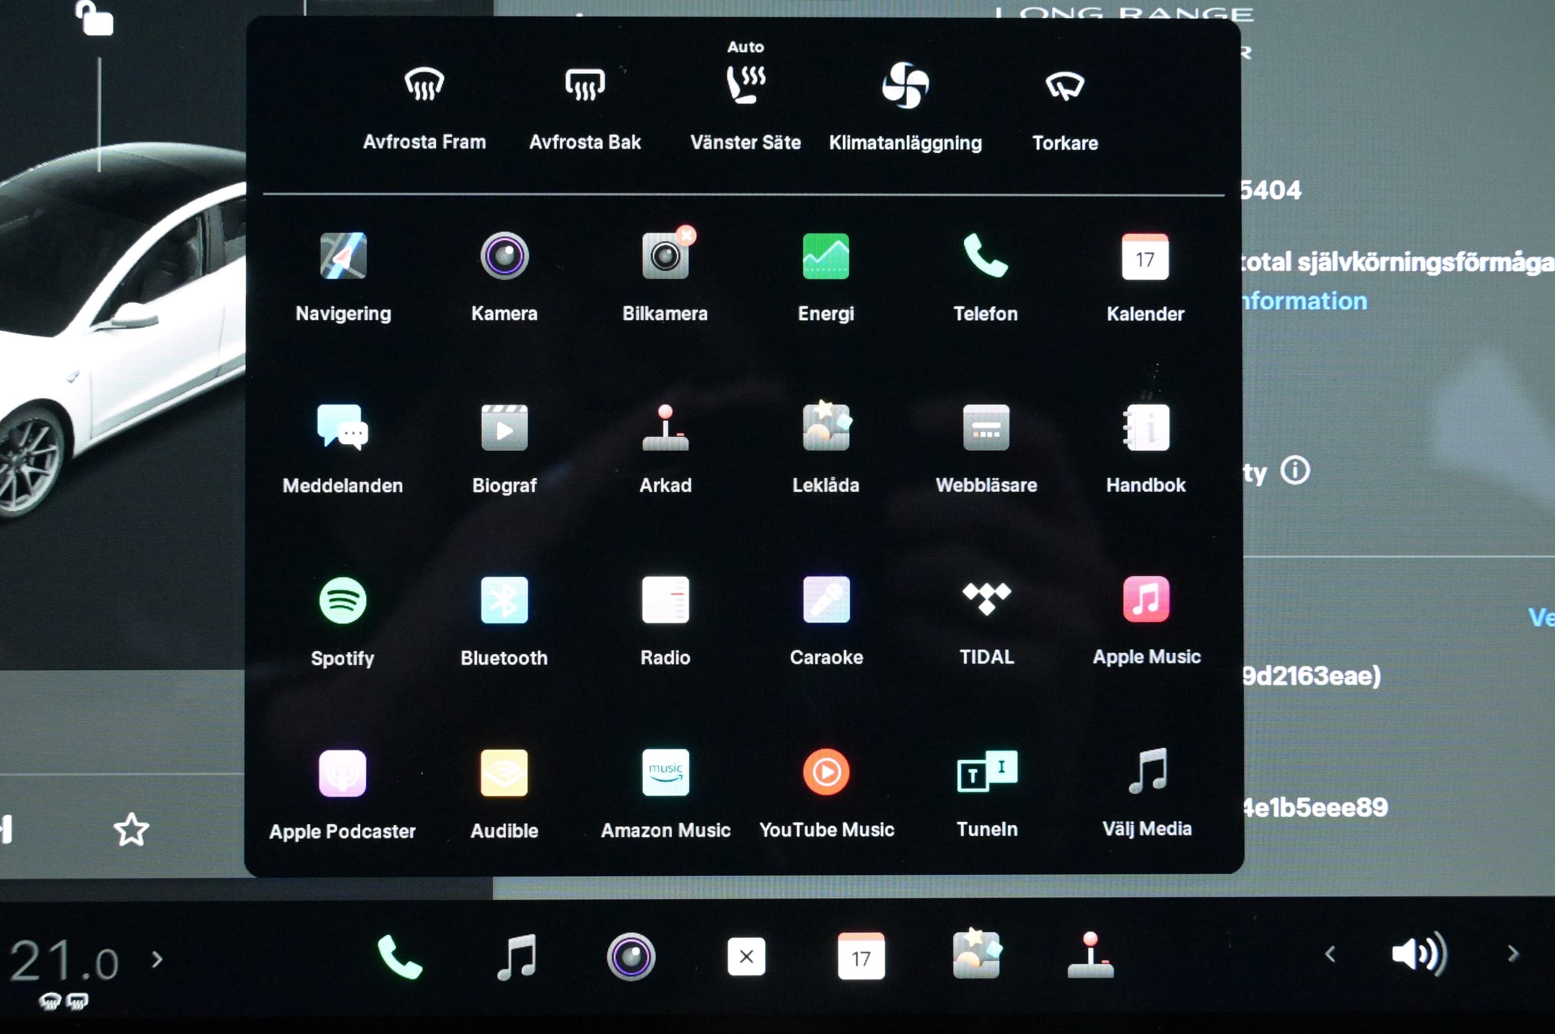Tap the phone icon in bottom dock
The height and width of the screenshot is (1034, 1555).
(x=400, y=956)
